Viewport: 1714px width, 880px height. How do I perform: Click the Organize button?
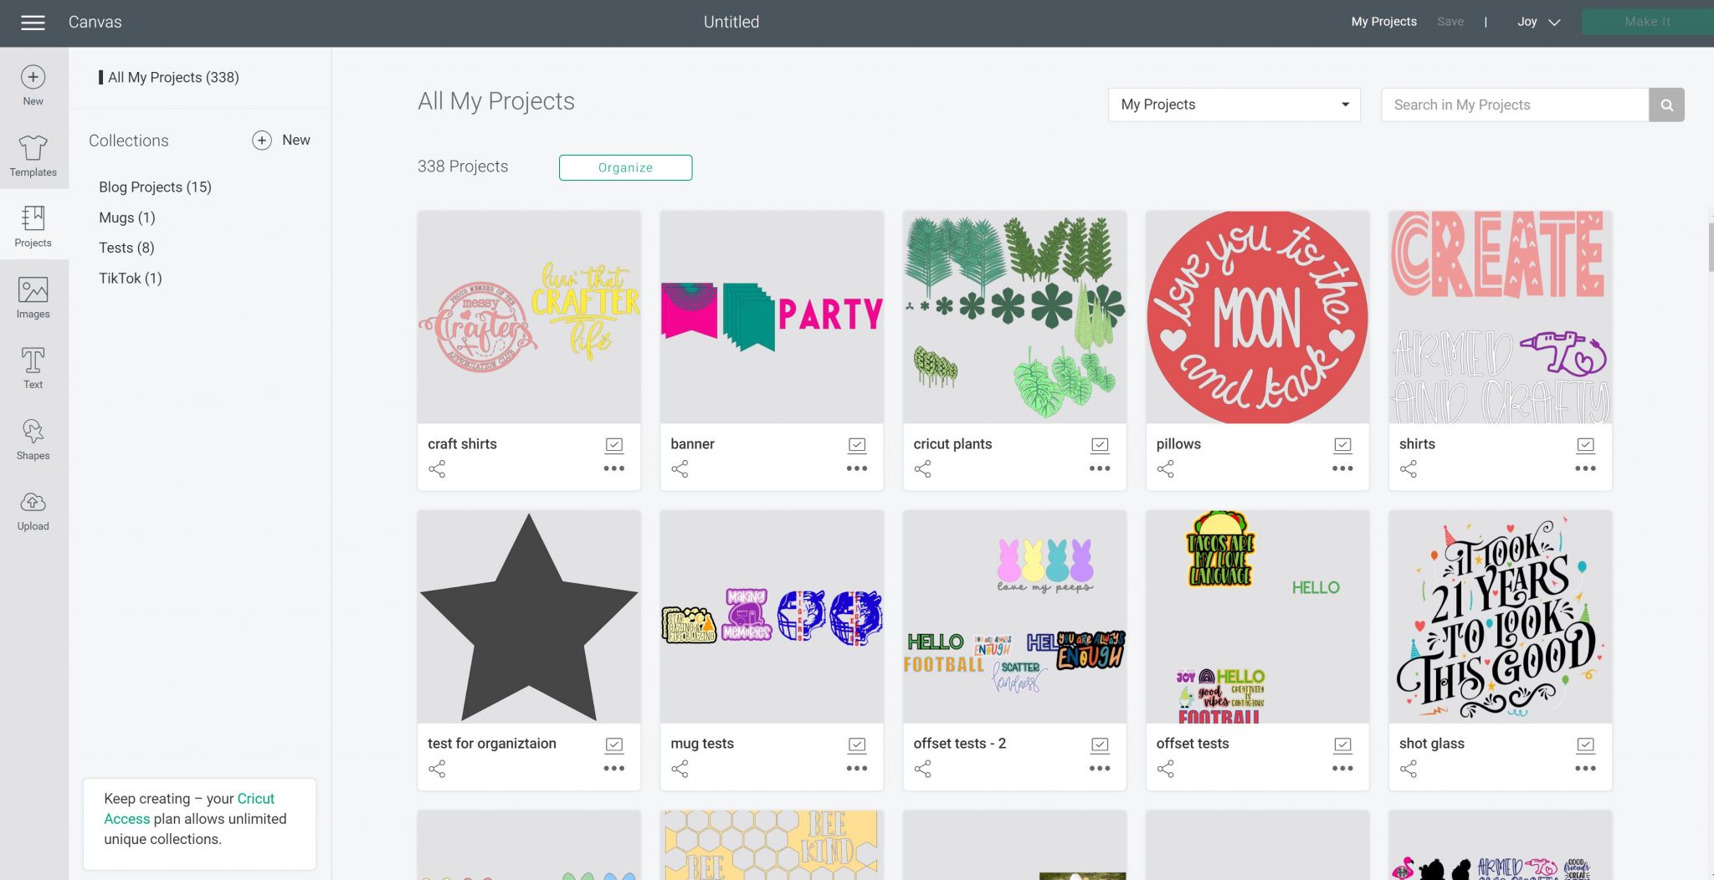click(624, 167)
